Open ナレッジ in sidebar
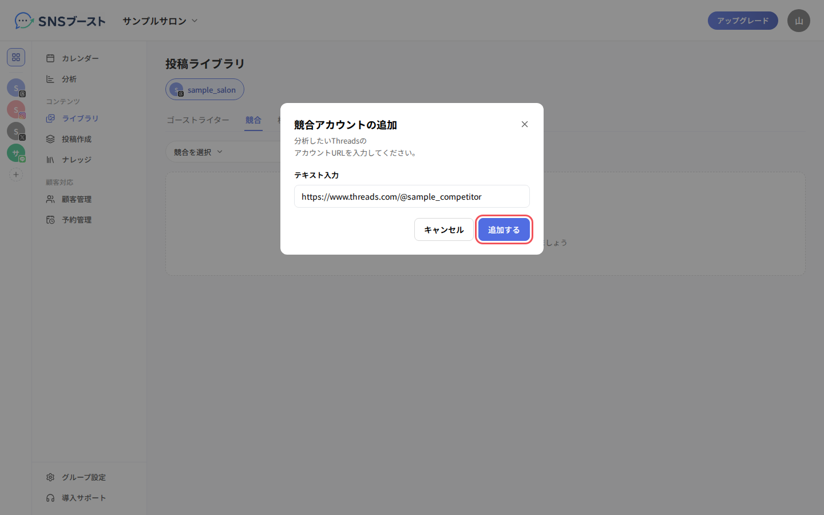The image size is (824, 515). tap(89, 160)
